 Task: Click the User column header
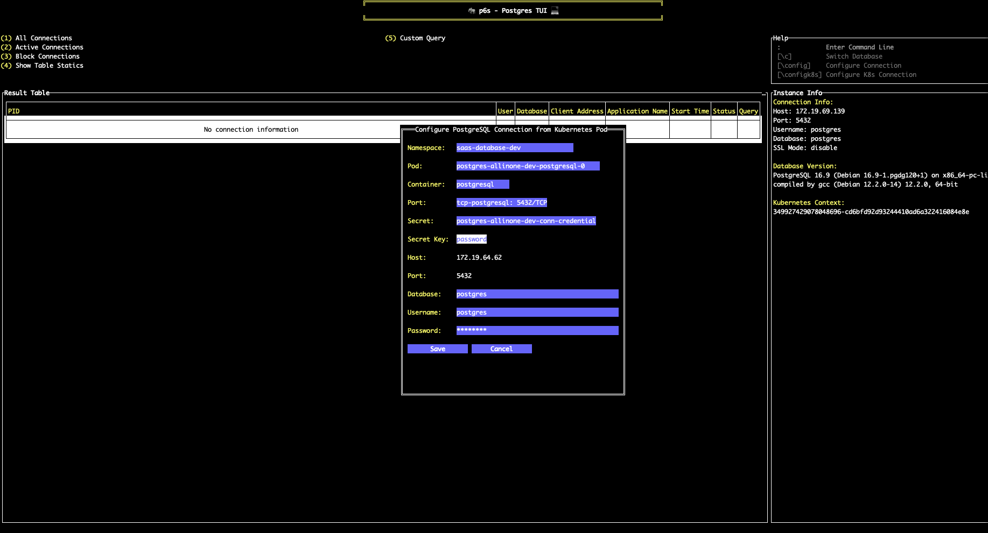tap(505, 111)
